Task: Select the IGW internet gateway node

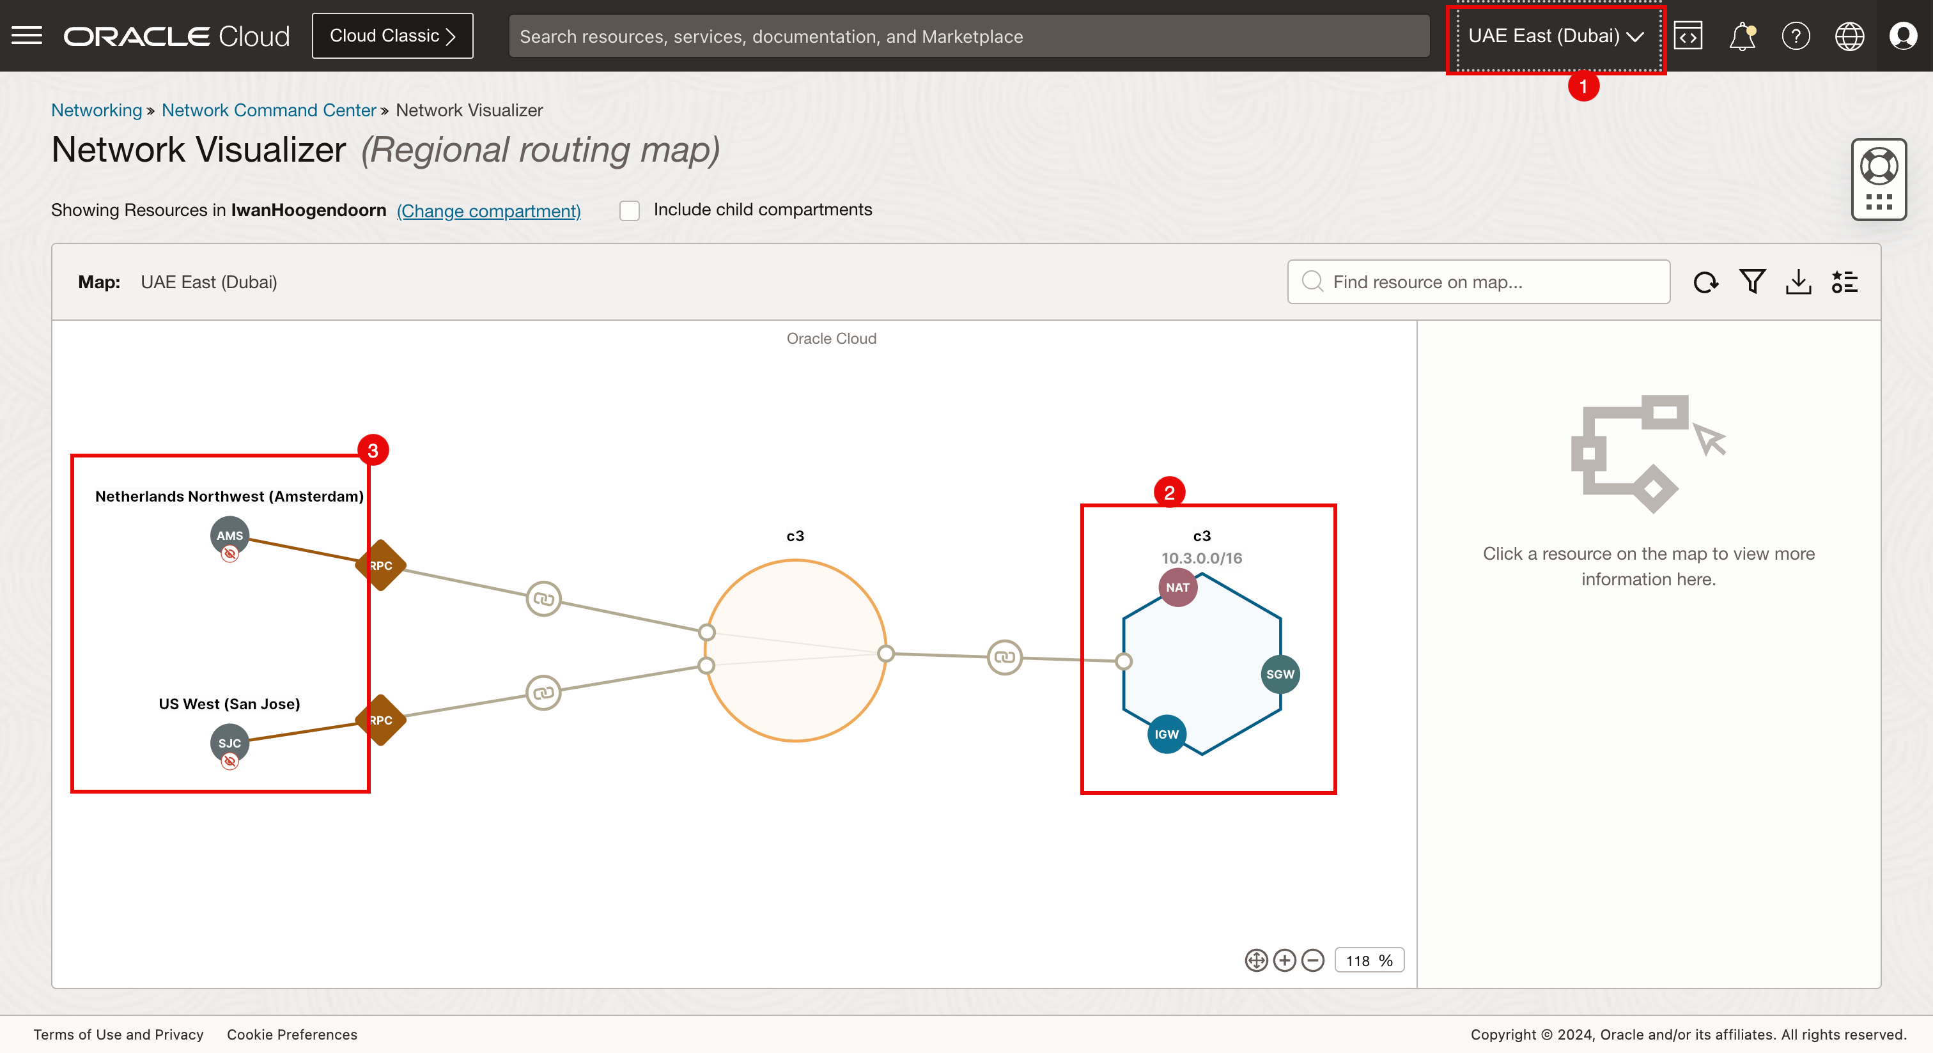Action: (1166, 734)
